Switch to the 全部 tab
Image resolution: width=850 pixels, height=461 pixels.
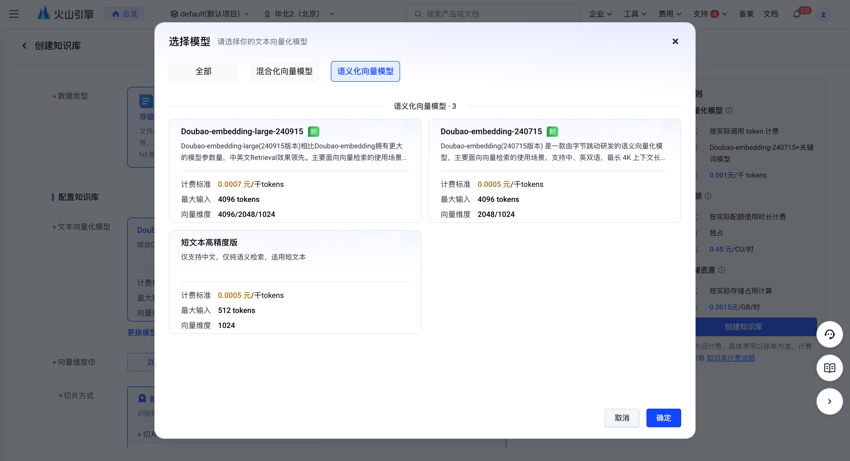click(203, 71)
